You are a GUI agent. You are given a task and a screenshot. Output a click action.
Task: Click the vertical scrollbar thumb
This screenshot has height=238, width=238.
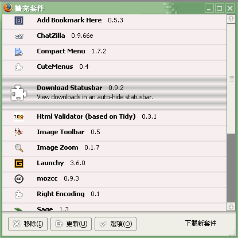pos(231,79)
